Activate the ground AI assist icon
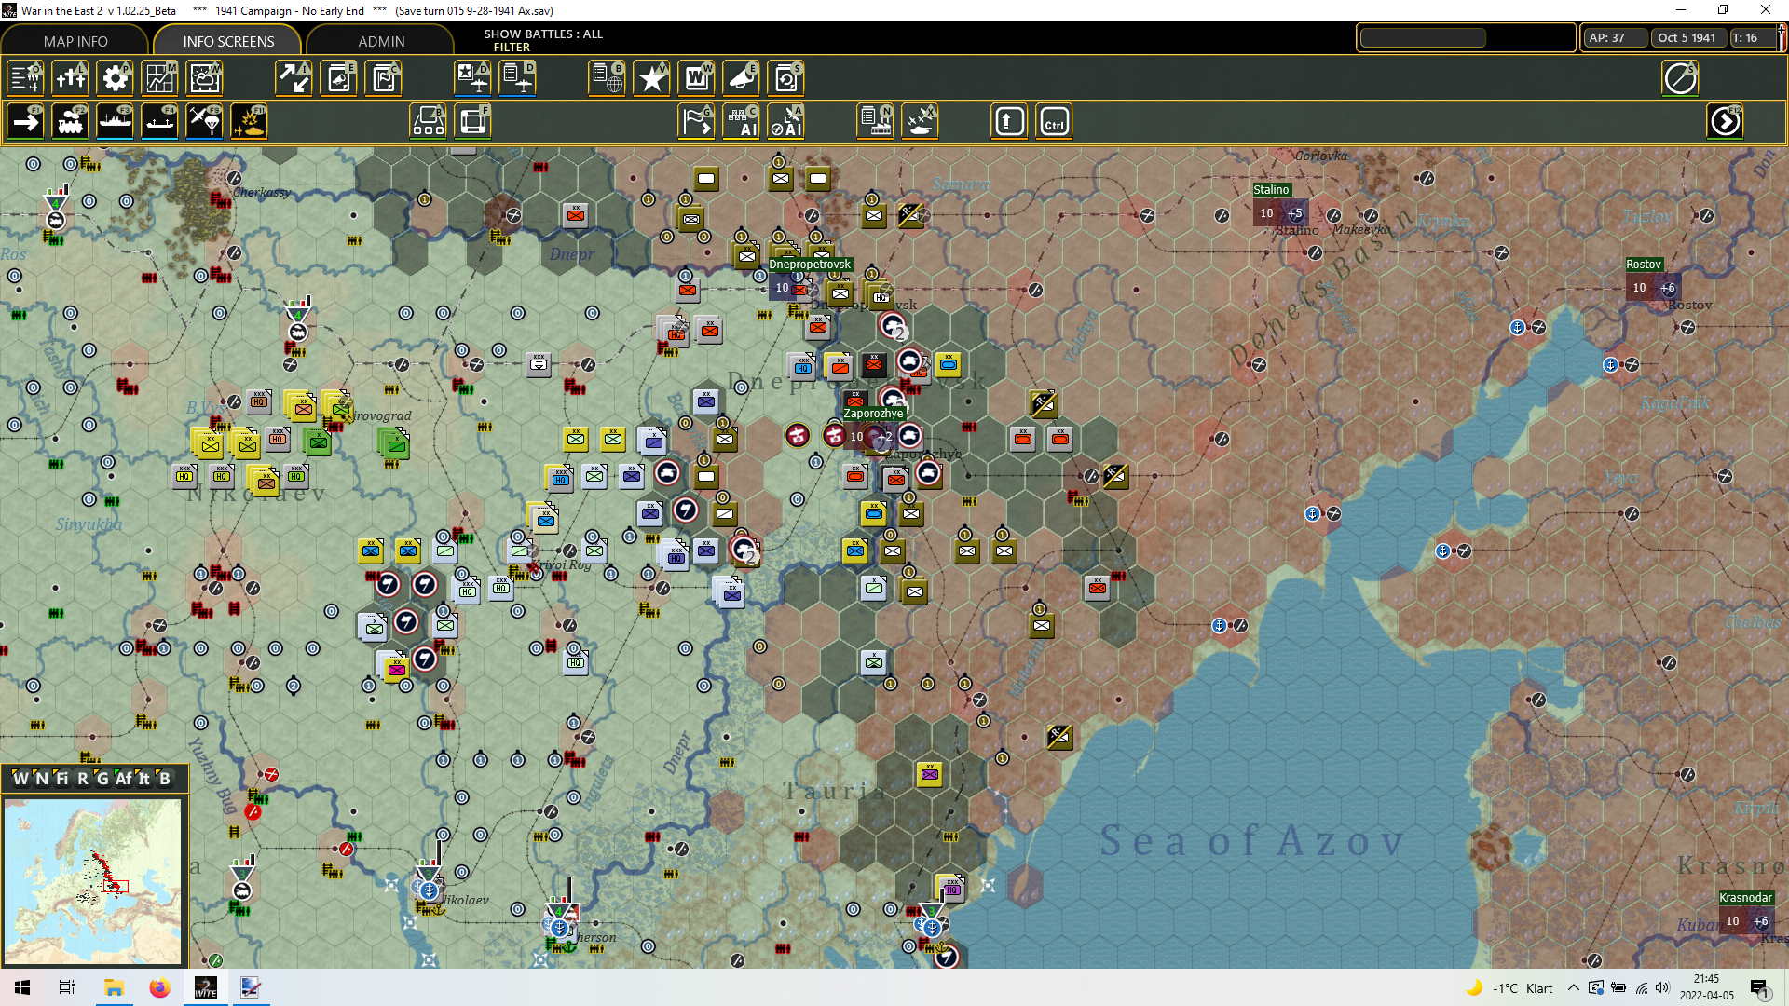Screen dimensions: 1789x1006 pos(742,120)
